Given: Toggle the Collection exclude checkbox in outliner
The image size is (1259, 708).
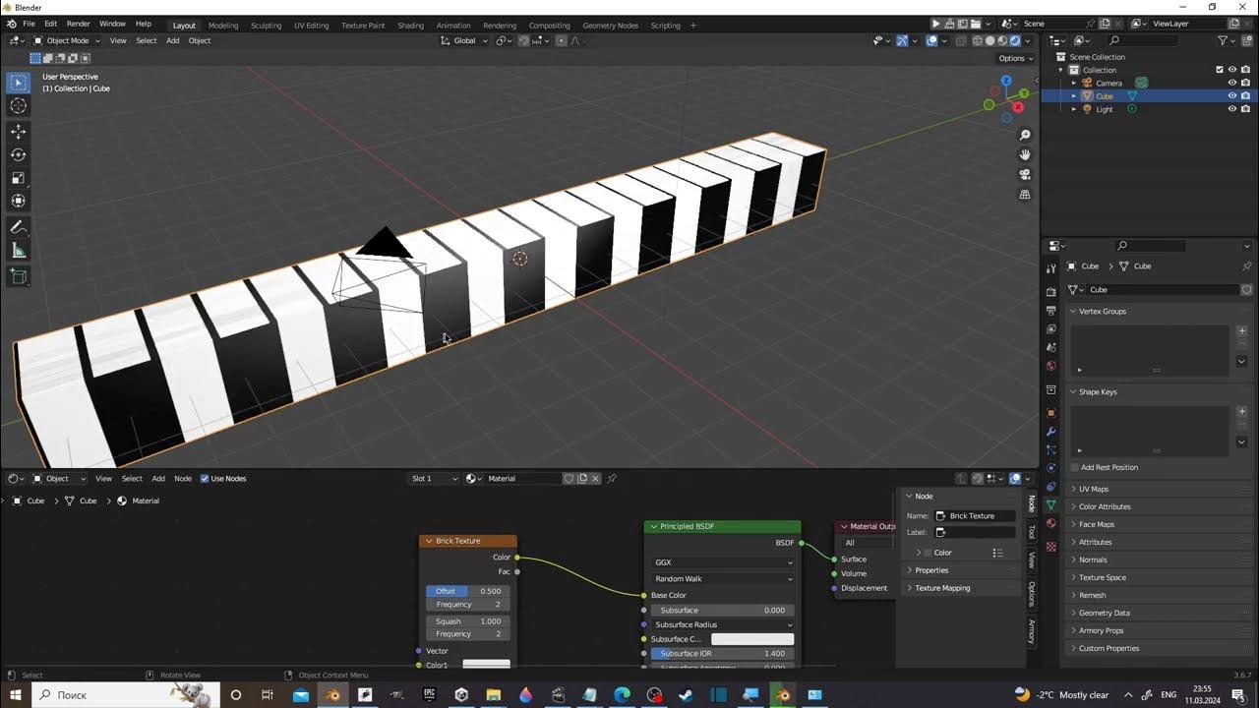Looking at the screenshot, I should coord(1220,70).
